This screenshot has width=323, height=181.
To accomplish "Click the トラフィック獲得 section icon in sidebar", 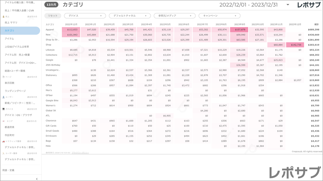I will [3, 141].
